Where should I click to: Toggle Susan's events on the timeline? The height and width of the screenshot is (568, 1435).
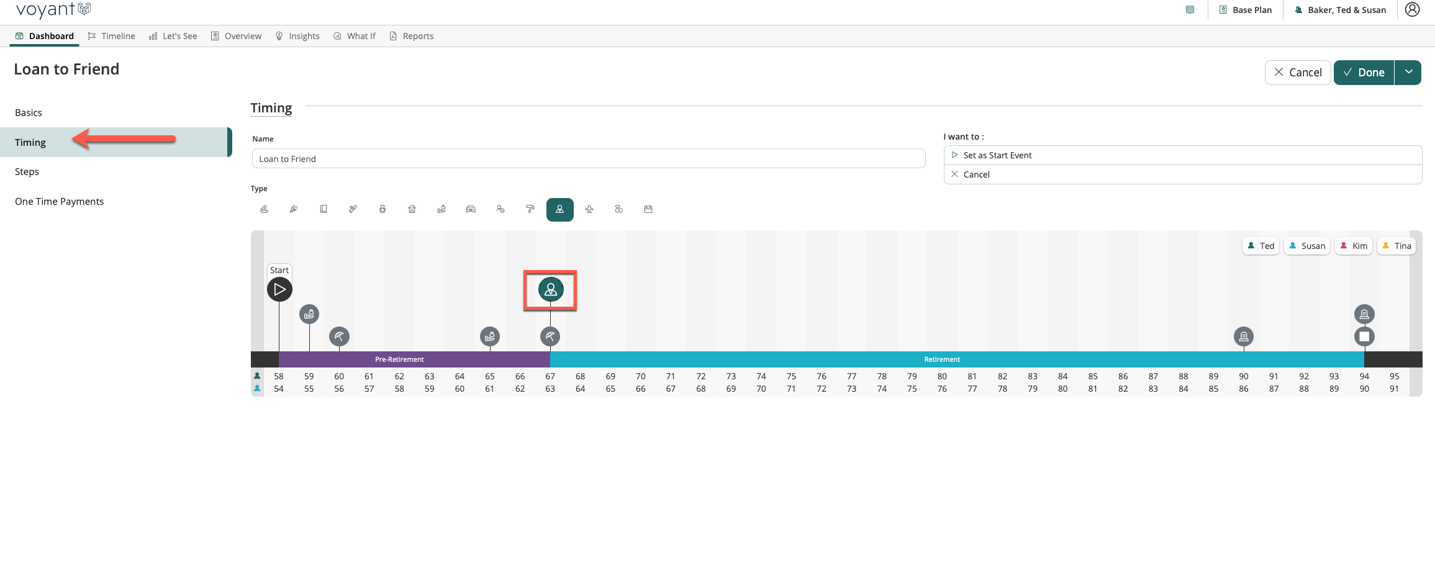coord(1306,246)
